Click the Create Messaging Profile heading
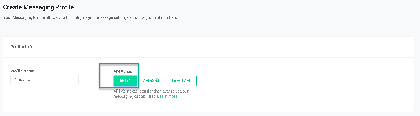Screen dimensions: 420x116 tap(39, 7)
